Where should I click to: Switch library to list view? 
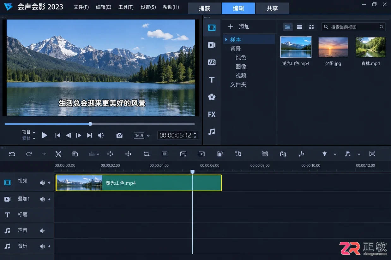(287, 27)
